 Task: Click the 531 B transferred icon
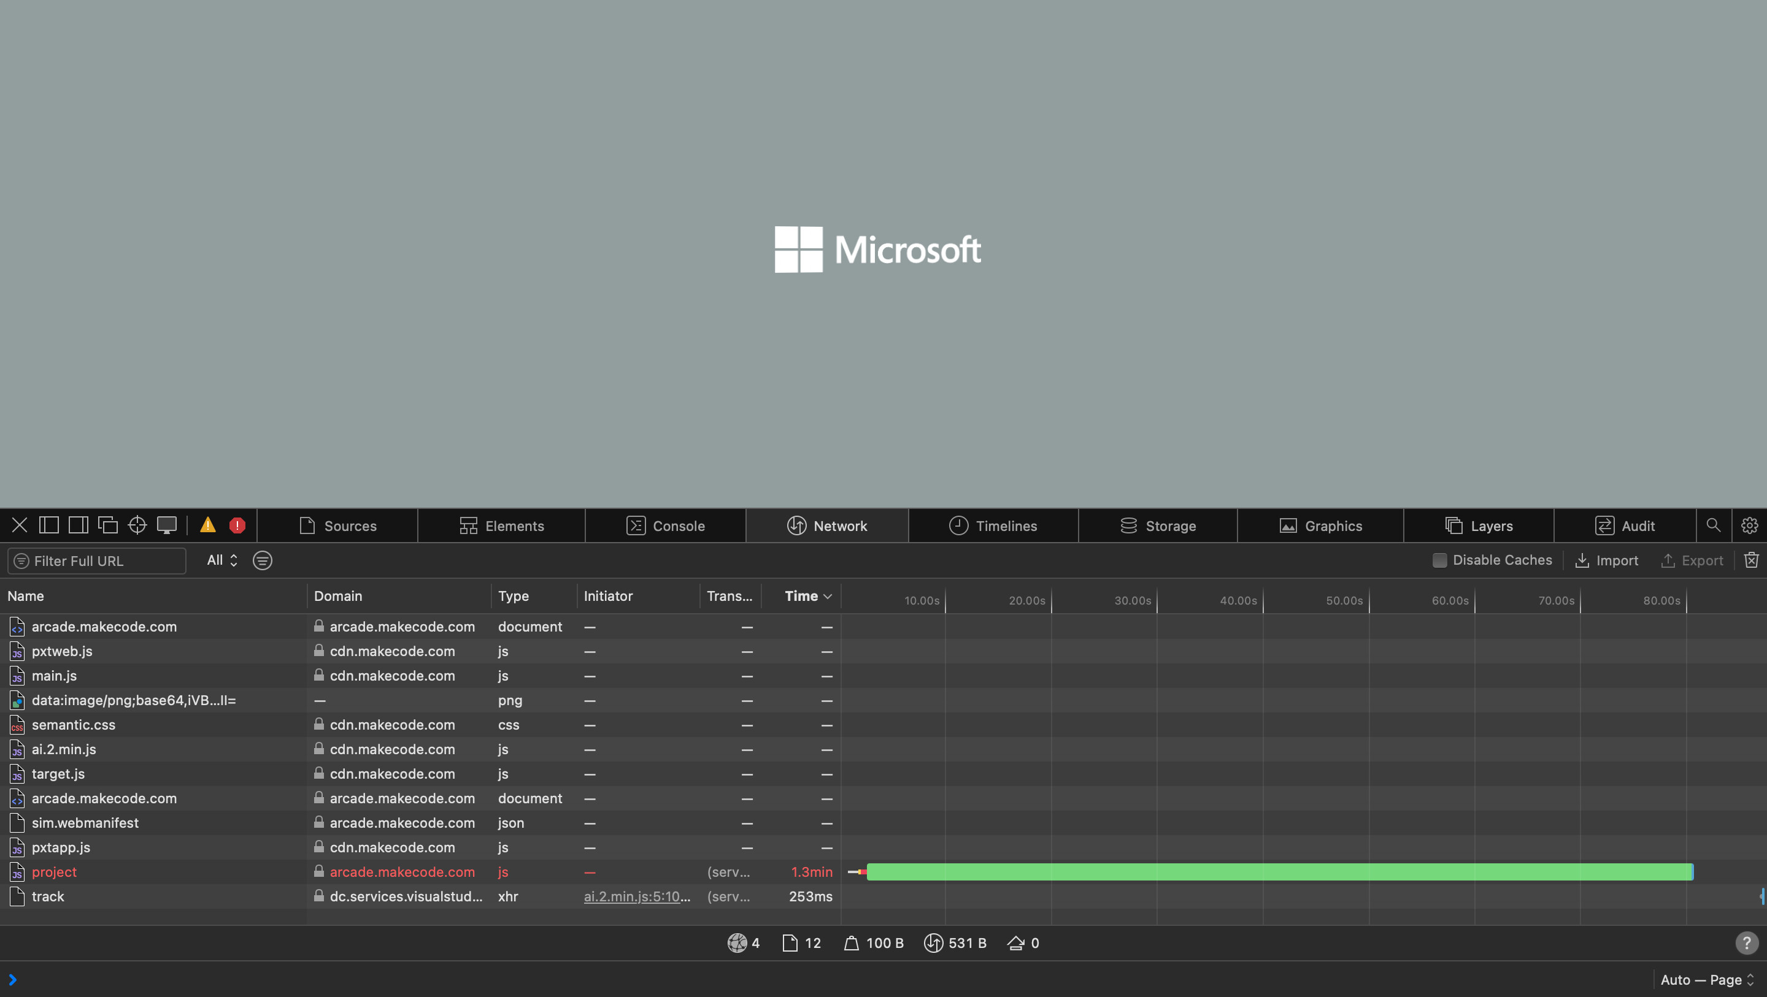933,943
